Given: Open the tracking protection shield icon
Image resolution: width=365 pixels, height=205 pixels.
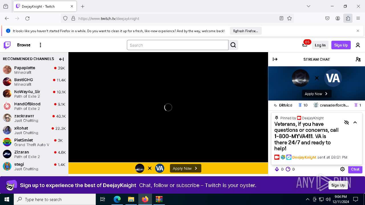Looking at the screenshot, I should (65, 18).
